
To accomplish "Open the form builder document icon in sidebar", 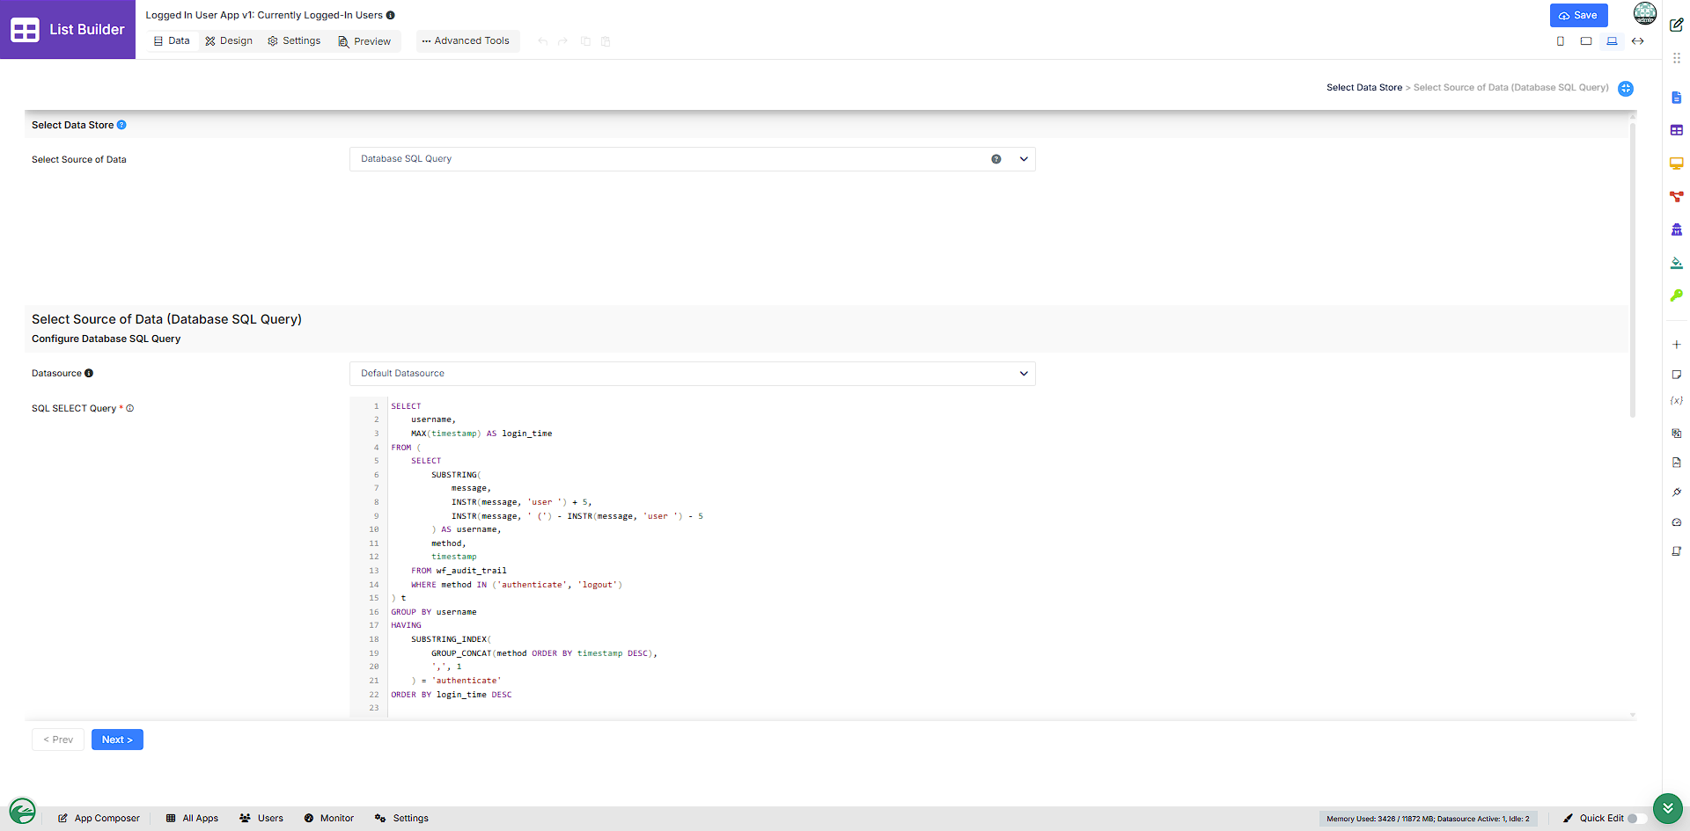I will [1676, 98].
